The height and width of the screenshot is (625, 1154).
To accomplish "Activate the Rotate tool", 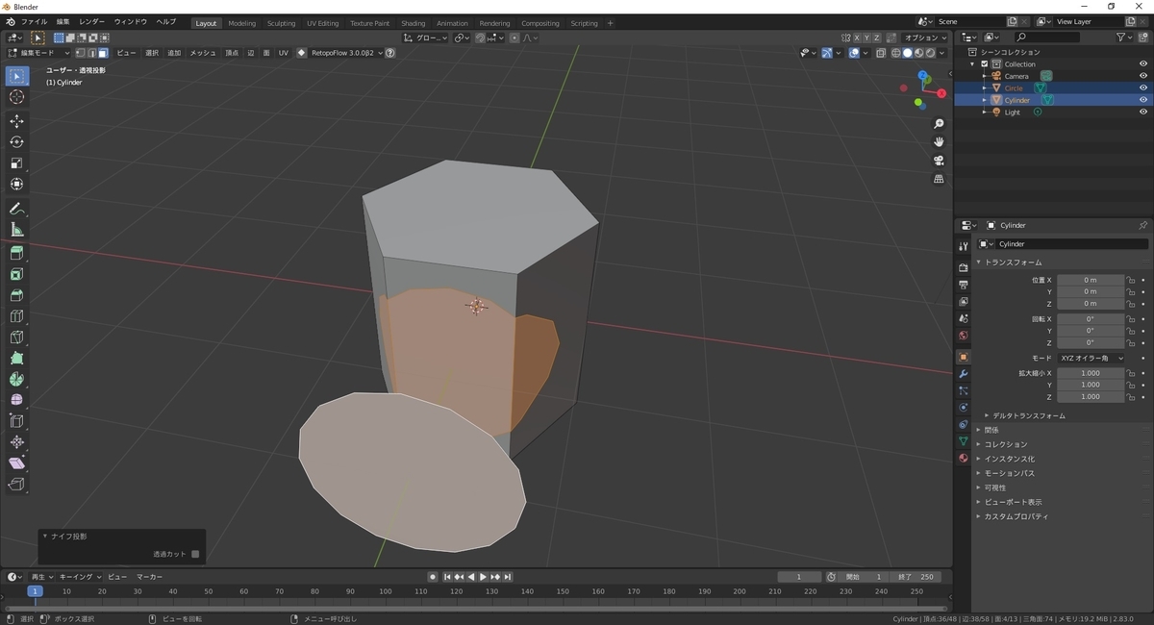I will [16, 142].
